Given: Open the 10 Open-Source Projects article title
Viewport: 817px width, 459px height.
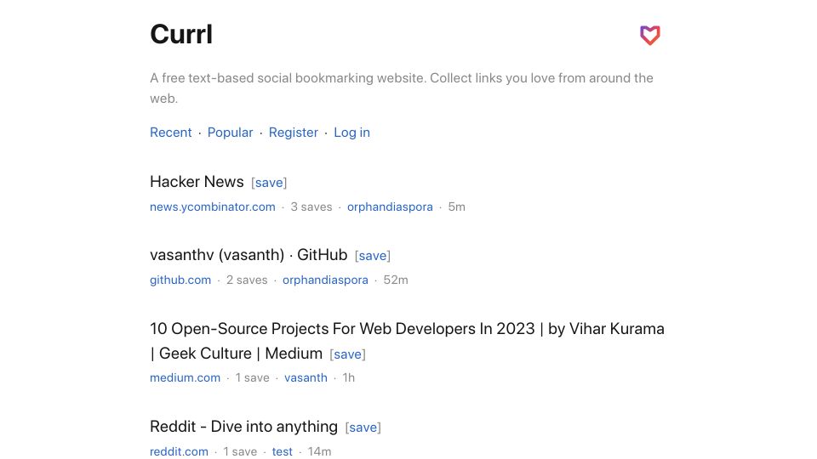Looking at the screenshot, I should click(407, 341).
